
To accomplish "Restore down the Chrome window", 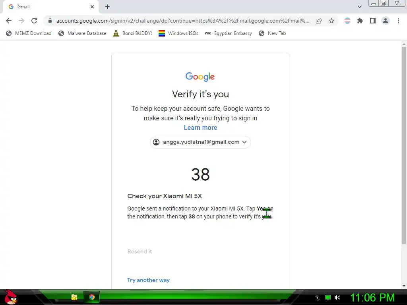I will click(x=383, y=3).
